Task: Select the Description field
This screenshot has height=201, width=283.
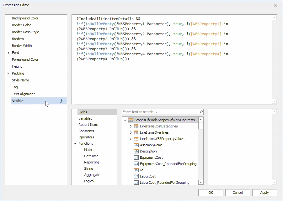Action: point(148,151)
